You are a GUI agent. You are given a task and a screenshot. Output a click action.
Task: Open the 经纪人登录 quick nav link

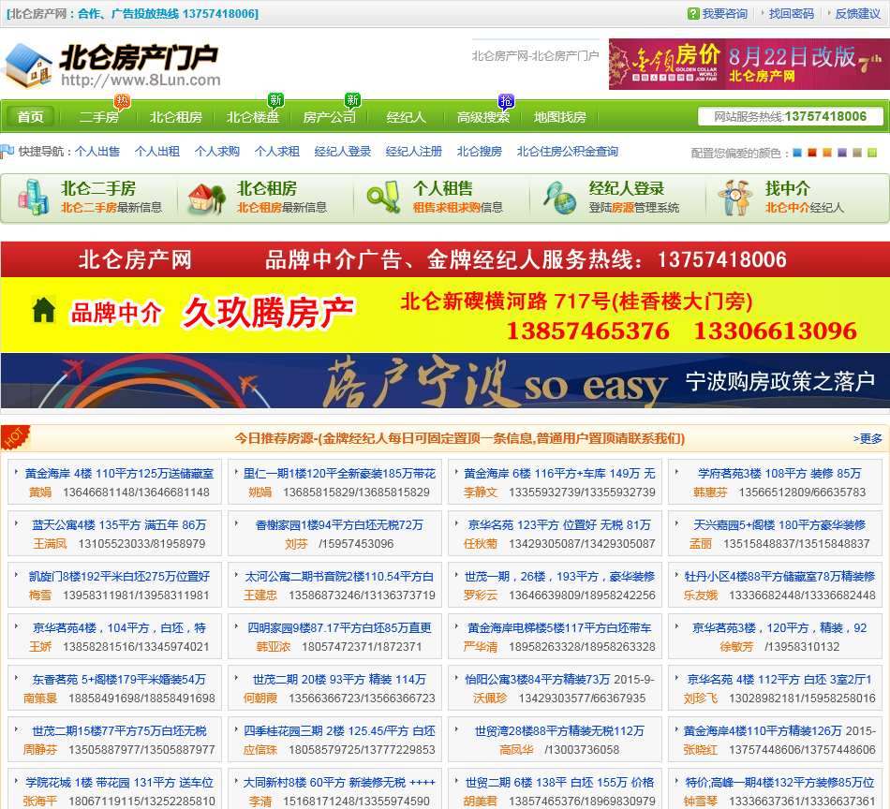tap(343, 152)
